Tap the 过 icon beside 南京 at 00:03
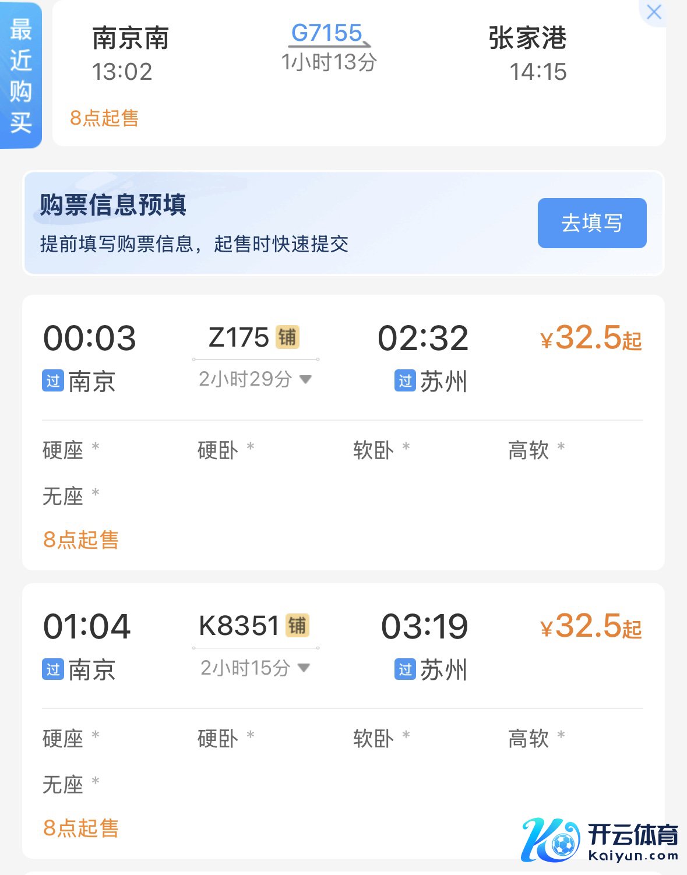687x875 pixels. click(53, 381)
